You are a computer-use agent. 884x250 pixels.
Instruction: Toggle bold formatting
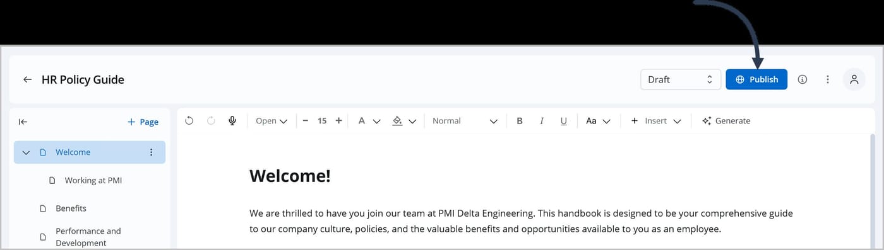(x=520, y=121)
